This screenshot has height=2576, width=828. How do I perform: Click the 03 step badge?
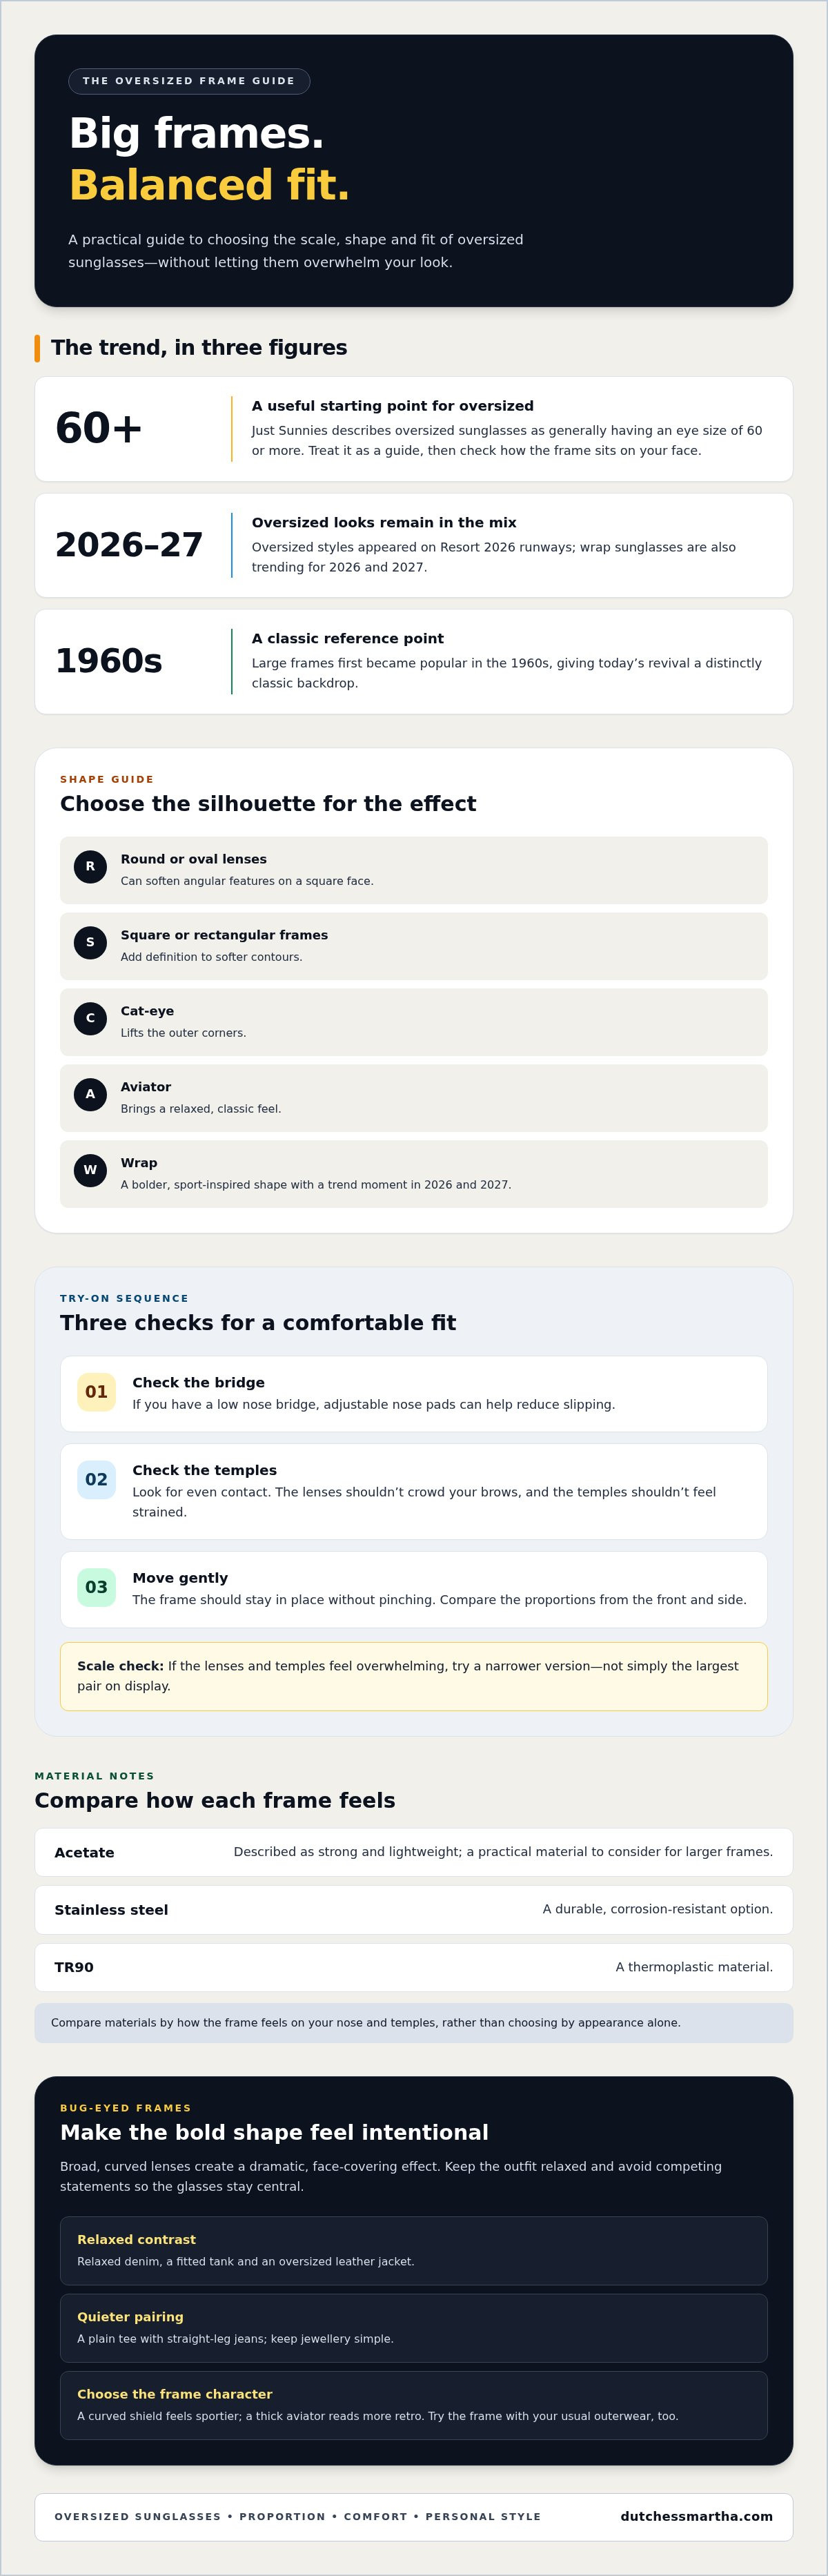[96, 1588]
